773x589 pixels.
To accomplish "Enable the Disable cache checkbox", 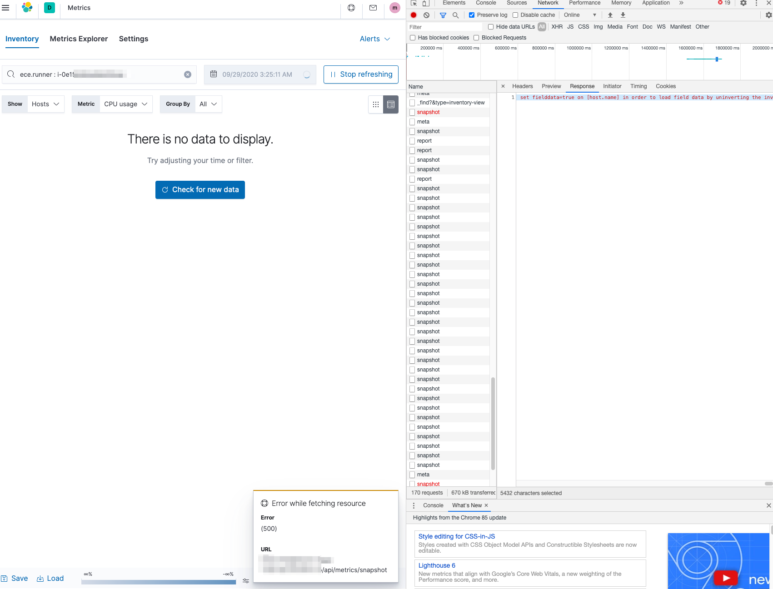I will coord(515,15).
